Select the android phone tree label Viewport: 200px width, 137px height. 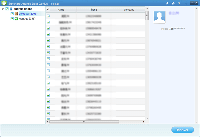[x=23, y=9]
